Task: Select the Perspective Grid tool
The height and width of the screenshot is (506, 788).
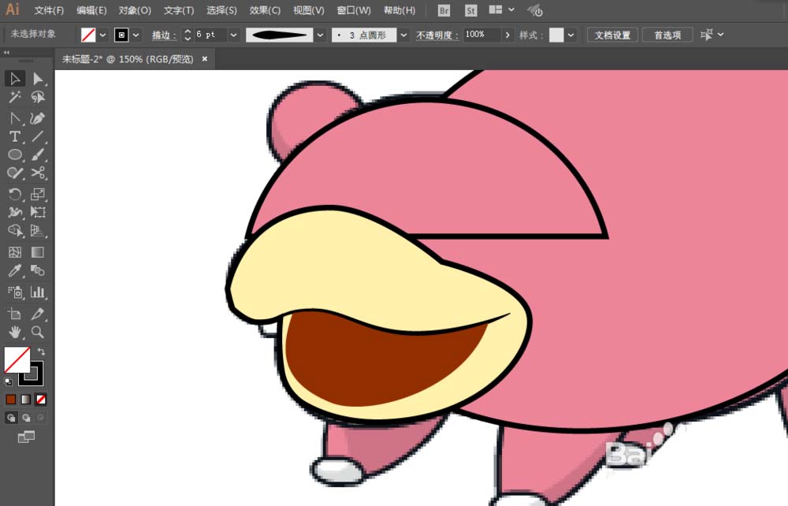Action: [38, 230]
